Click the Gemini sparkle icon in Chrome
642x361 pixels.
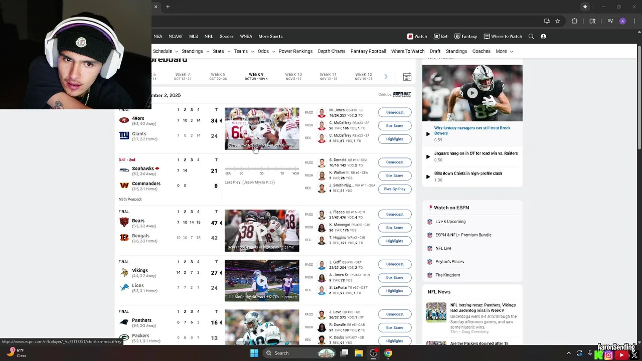point(585,7)
